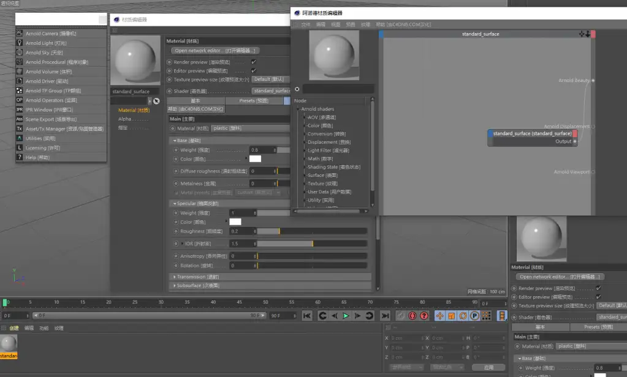Go to the previous keyframe
Screen dimensions: 627x377
tap(322, 316)
